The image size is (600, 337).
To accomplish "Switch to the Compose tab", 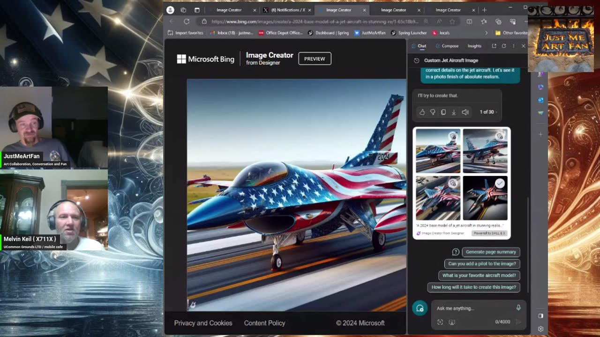I will pyautogui.click(x=447, y=46).
